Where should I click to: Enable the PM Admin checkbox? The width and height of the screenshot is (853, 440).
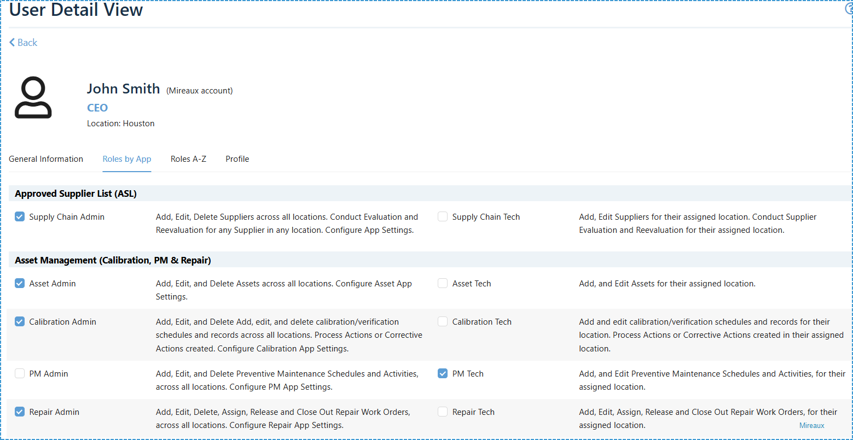point(20,374)
